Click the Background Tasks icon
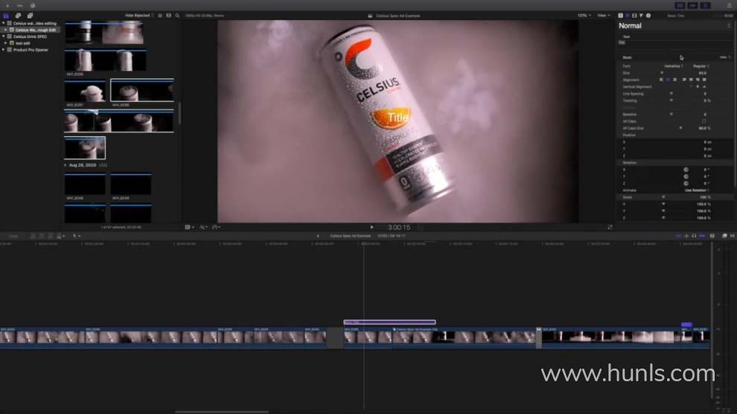Screen dimensions: 737x414 click(x=33, y=5)
